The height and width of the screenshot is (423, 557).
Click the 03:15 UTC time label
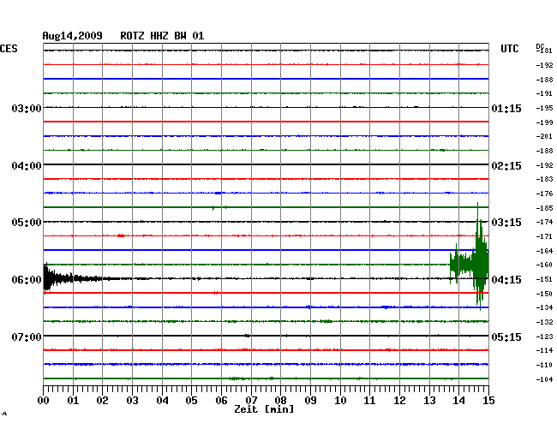click(x=506, y=223)
